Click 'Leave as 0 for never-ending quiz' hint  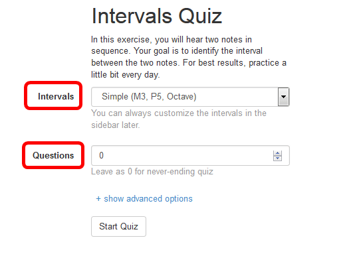[x=152, y=172]
